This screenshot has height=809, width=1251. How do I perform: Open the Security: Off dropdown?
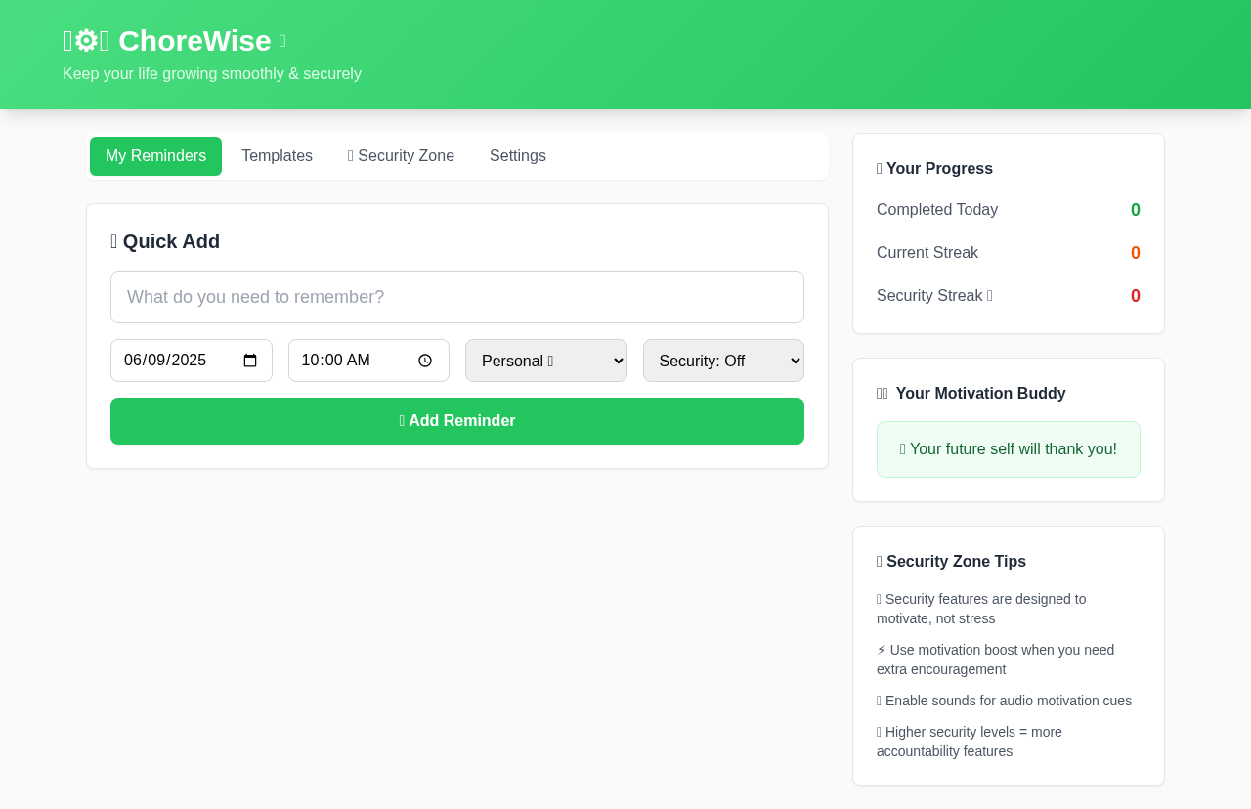click(x=723, y=361)
